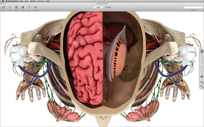Start the Quiz from toolbar

[16, 7]
